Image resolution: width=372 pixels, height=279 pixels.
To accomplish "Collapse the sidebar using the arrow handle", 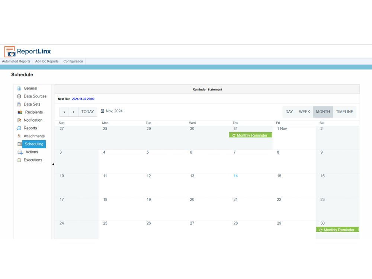I will click(53, 164).
